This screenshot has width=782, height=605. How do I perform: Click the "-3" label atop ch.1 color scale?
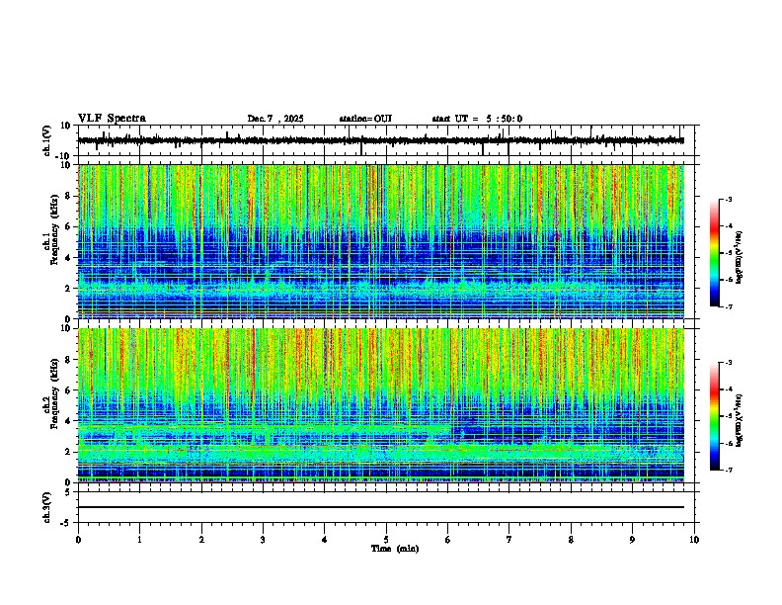(728, 199)
